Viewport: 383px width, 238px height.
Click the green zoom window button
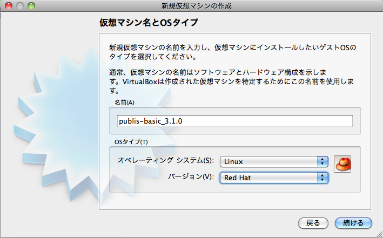click(31, 6)
